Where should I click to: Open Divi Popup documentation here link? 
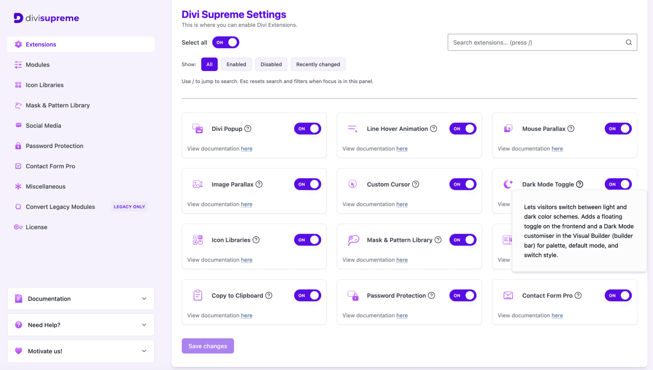point(247,148)
